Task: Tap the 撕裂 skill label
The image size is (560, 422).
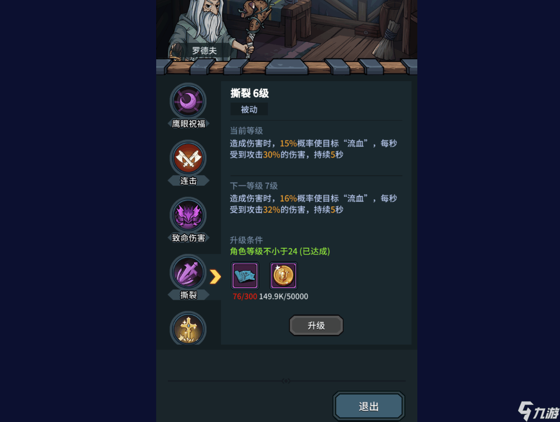Action: pos(188,295)
